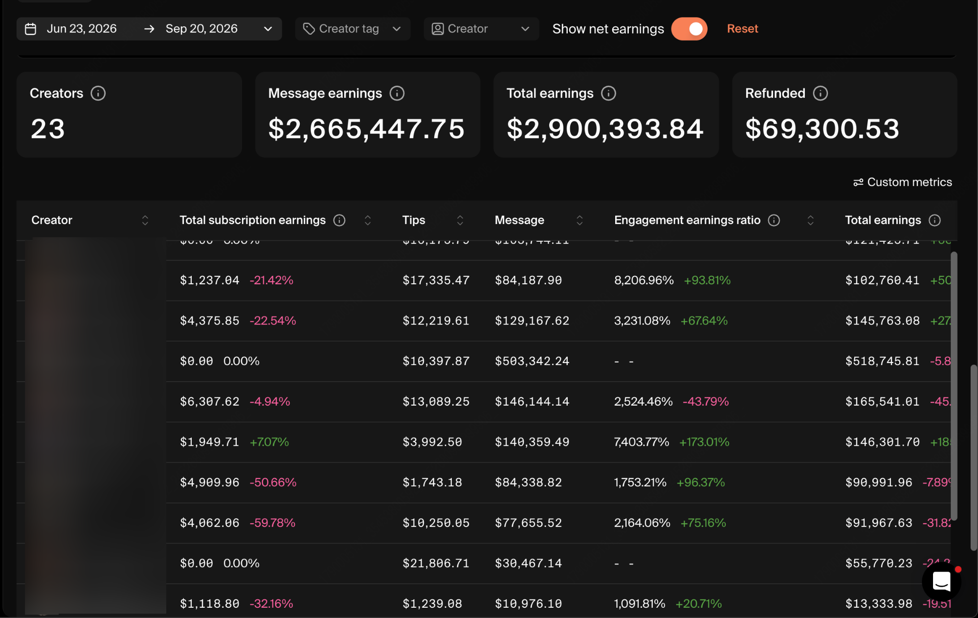Click the 8,206.96% engagement ratio value
Viewport: 978px width, 618px height.
[644, 280]
